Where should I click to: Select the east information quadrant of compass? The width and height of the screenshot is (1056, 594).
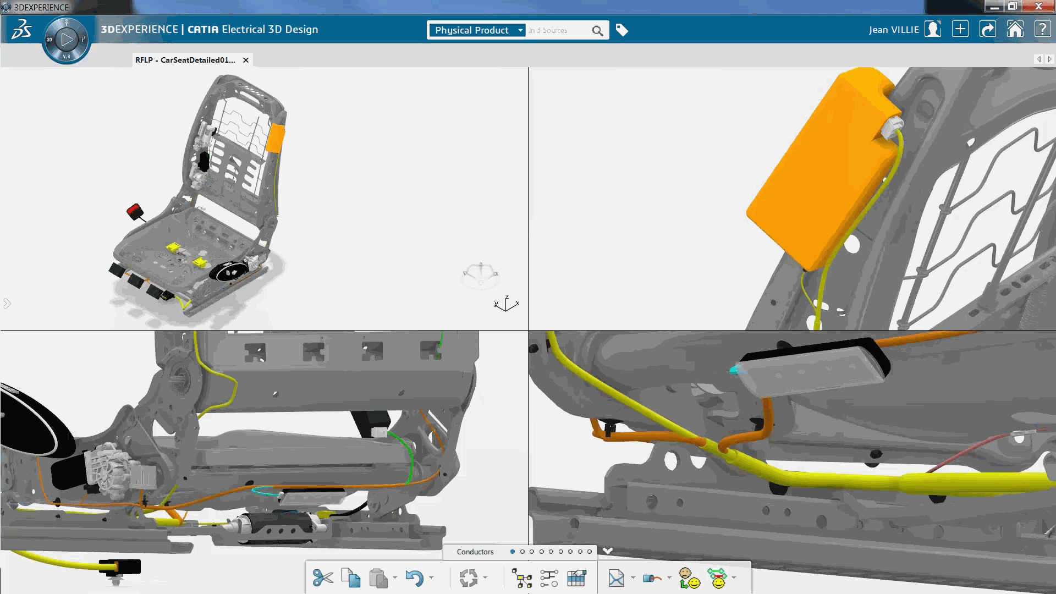(84, 40)
